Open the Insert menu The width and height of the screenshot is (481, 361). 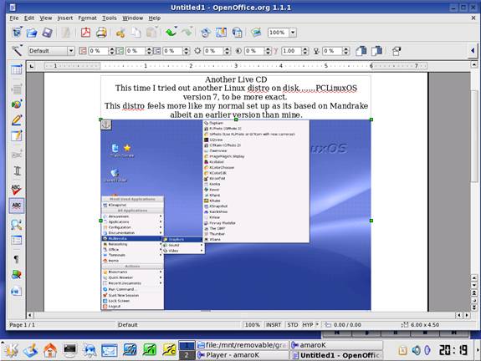coord(65,18)
